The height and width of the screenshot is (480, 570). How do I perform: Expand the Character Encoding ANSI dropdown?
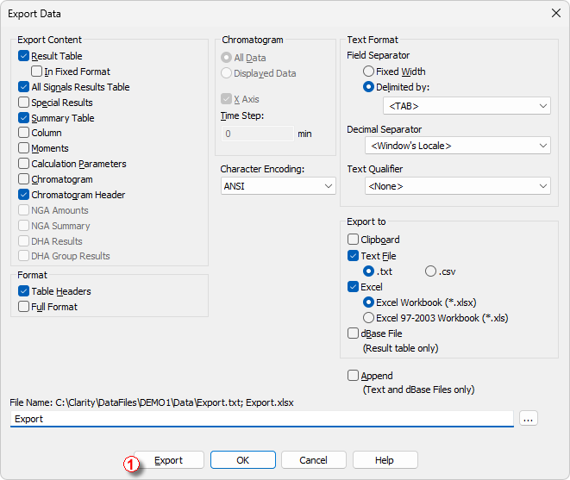[x=278, y=186]
